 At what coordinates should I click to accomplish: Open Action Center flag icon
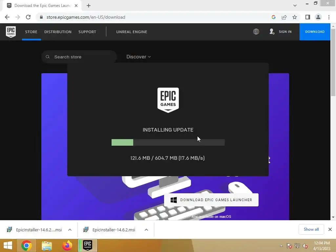[289, 246]
